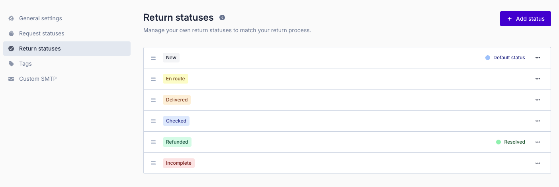Click the drag handle on En route row
Screen dimensions: 559x187
click(x=153, y=79)
